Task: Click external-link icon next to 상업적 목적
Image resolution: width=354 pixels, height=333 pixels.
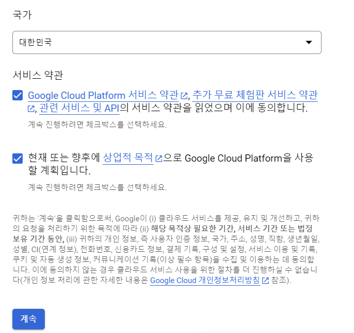Action: [x=159, y=159]
